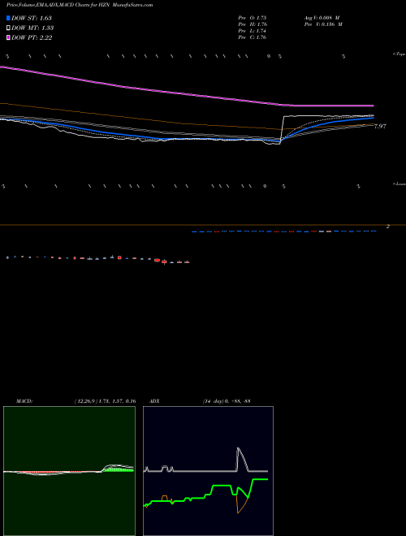Viewport: 406px width, 536px height.
Task: Select the 'DOW PT: 2.22' legend text
Action: point(32,37)
